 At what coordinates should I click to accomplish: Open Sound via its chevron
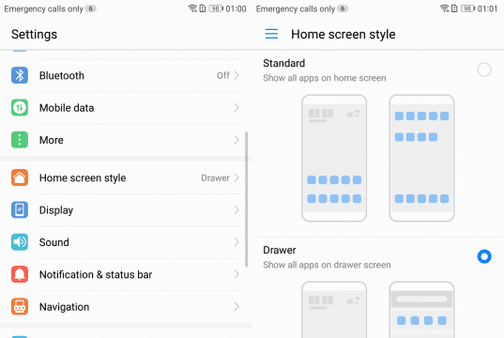[x=237, y=242]
